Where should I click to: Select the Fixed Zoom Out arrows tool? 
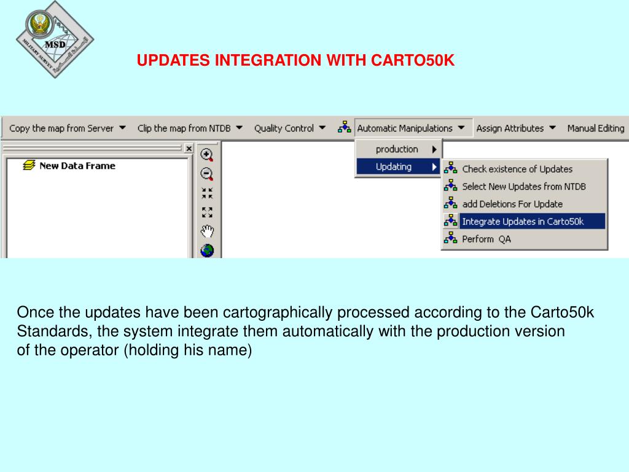[207, 212]
